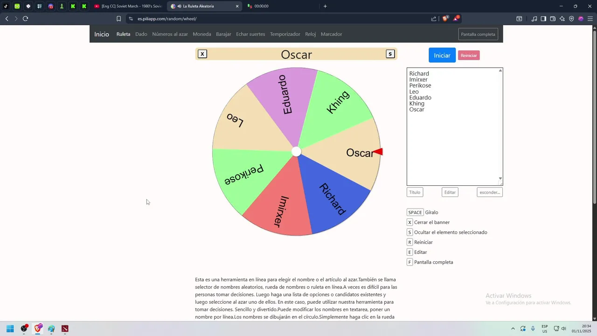
Task: Open the browser profile avatar
Action: [581, 19]
